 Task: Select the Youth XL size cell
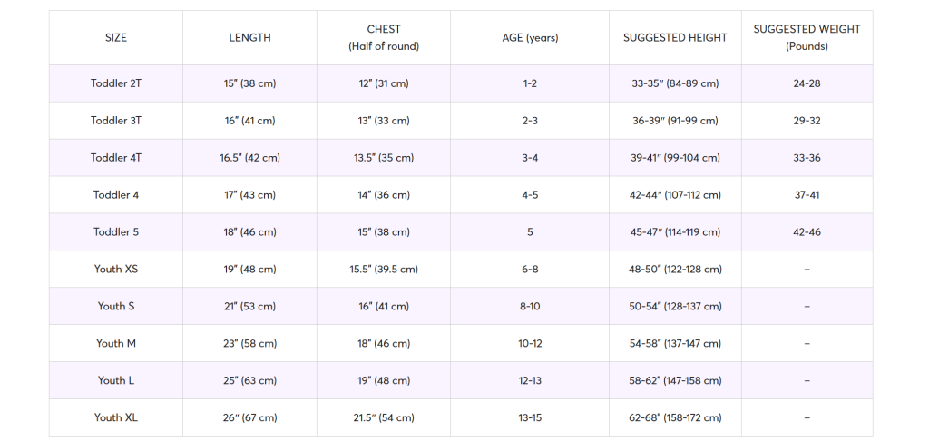[116, 418]
